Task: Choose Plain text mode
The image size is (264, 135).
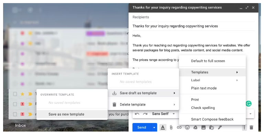Action: pos(212,88)
